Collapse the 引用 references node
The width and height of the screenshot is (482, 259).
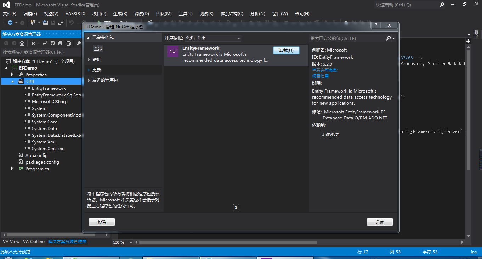point(12,81)
